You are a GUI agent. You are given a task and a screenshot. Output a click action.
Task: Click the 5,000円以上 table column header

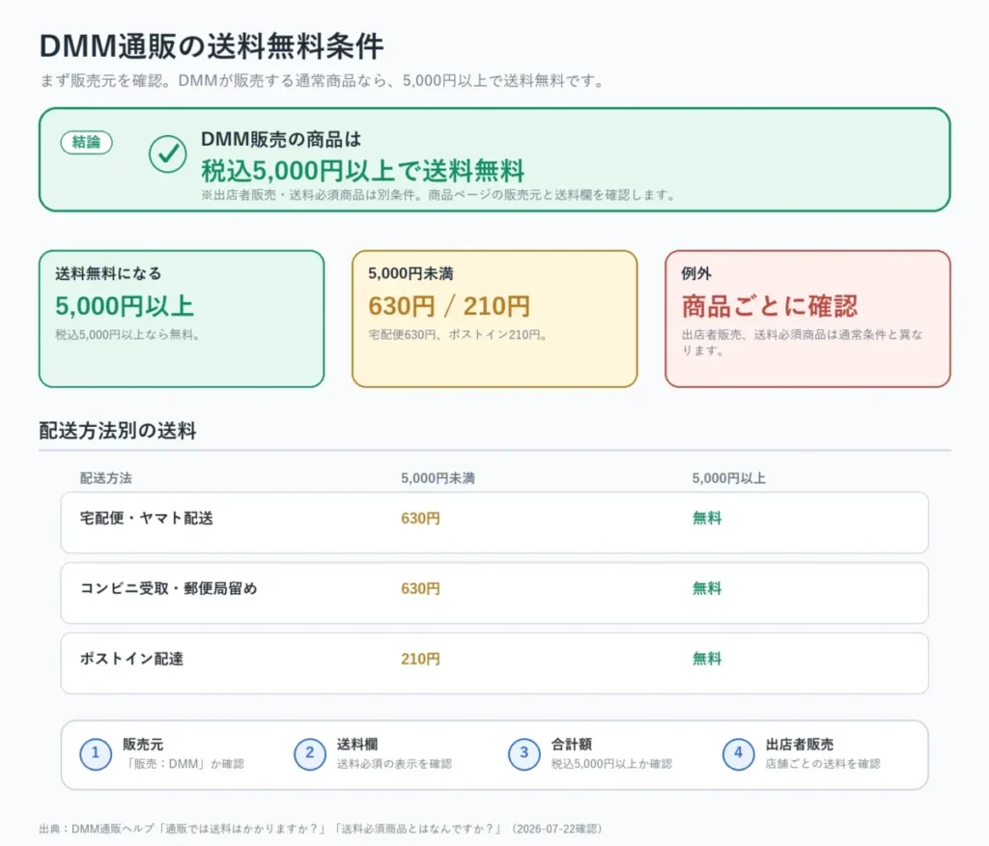point(729,478)
